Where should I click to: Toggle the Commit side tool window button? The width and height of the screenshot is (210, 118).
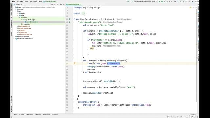[x=12, y=14]
